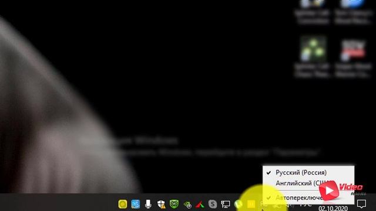
Task: Open the blue window tray icon
Action: pyautogui.click(x=136, y=204)
